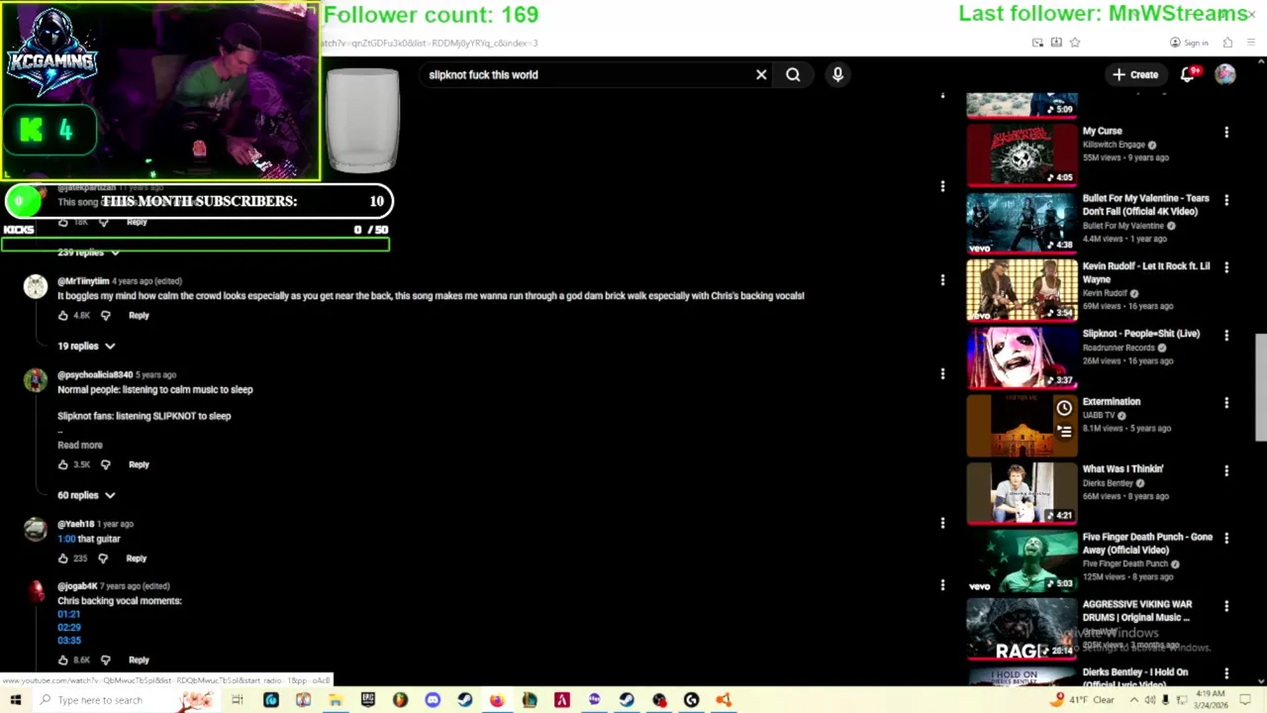Open YouTube notifications bell
Screen dimensions: 1267x713
(1188, 74)
